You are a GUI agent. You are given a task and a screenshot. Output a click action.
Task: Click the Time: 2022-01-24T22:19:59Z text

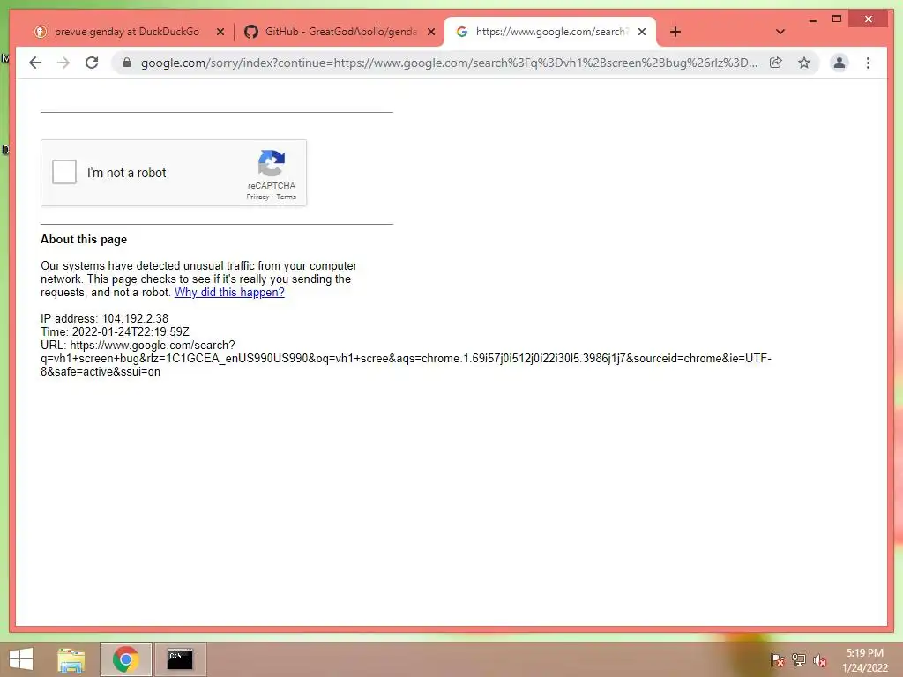coord(115,332)
